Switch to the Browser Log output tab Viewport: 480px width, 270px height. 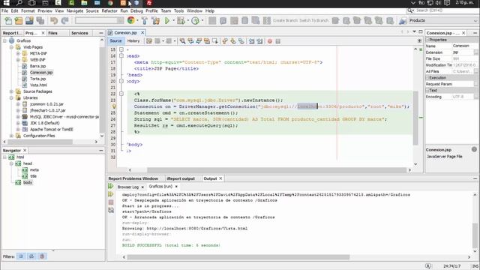(x=128, y=187)
